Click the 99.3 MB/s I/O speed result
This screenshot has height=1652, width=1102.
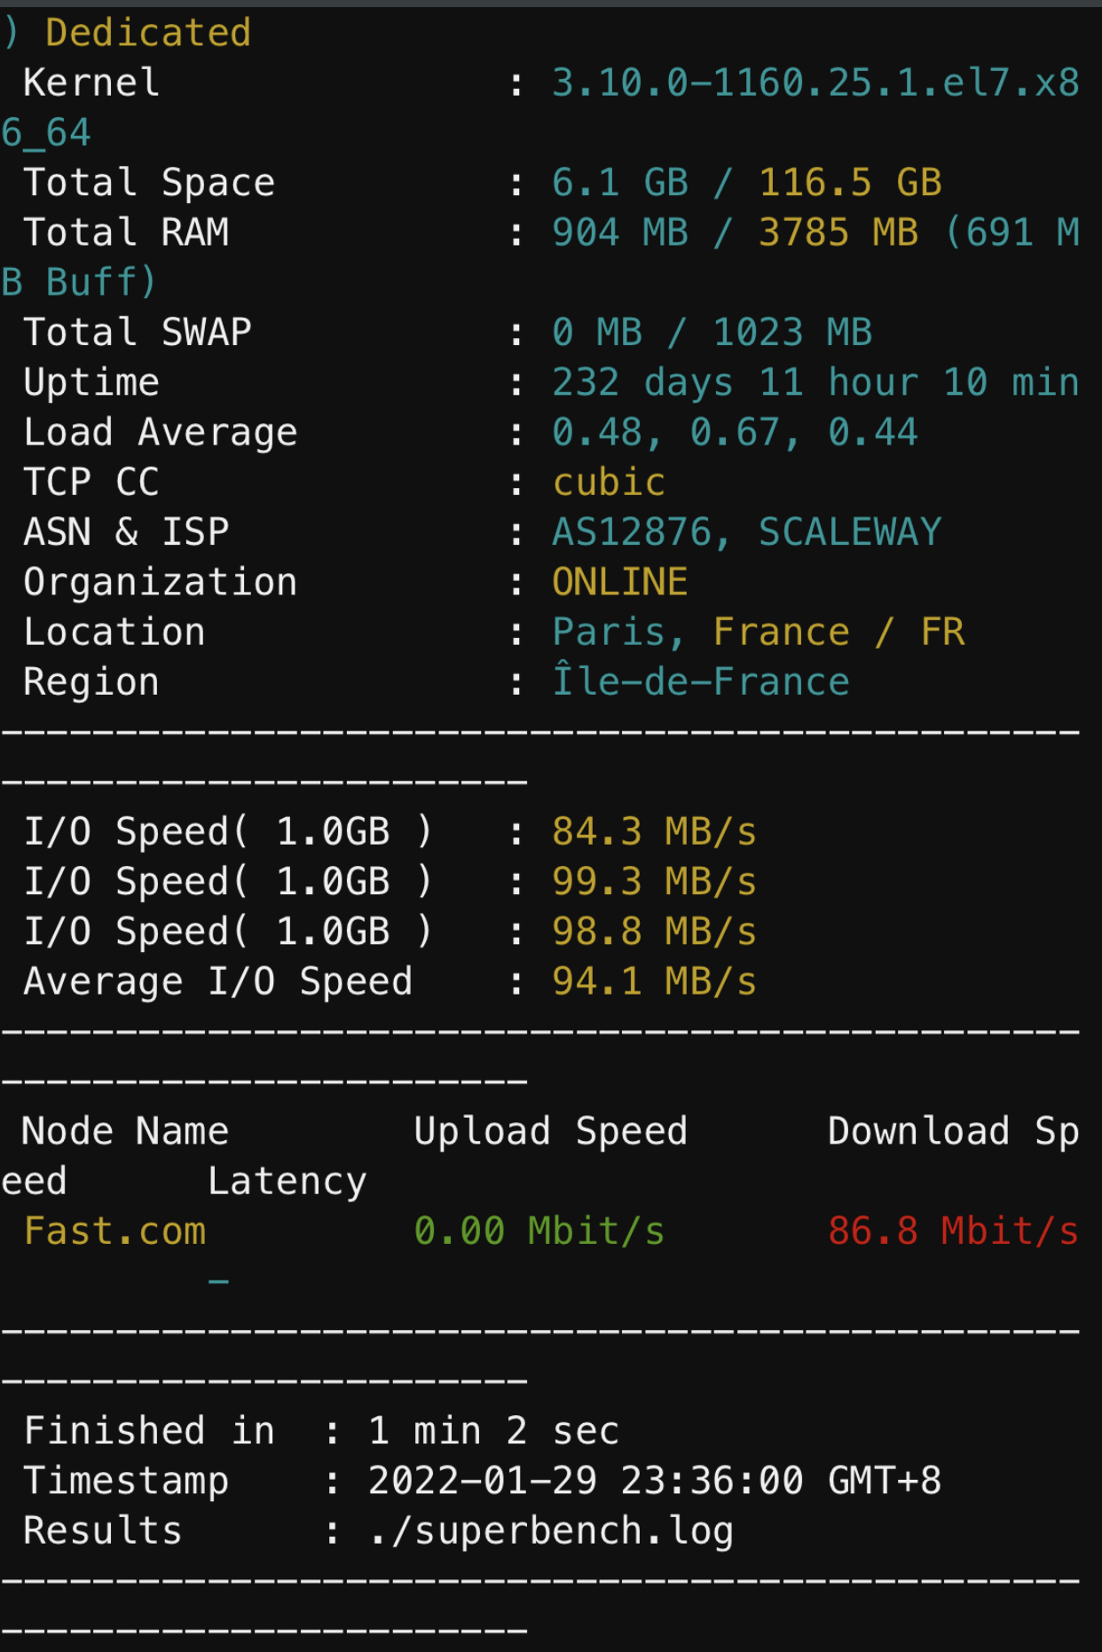point(655,882)
